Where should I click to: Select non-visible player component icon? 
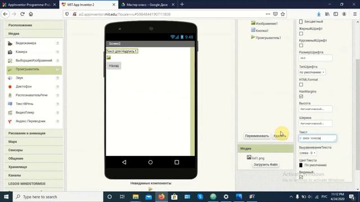pos(150,189)
